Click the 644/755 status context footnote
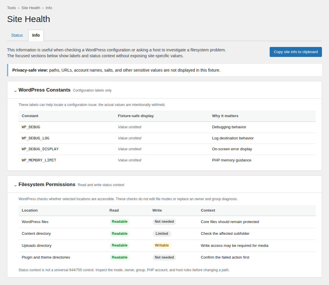Screen dimensions: 329x285 tap(124, 270)
